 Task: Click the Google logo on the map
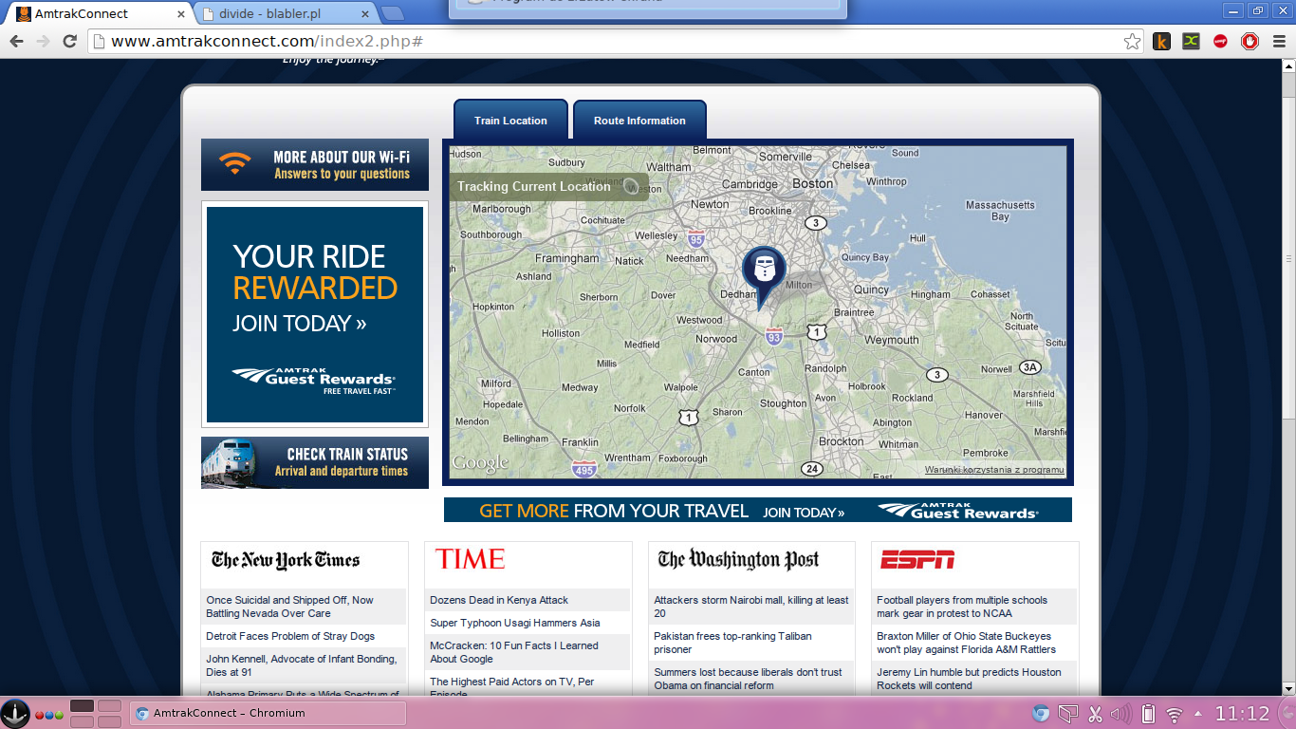[480, 464]
